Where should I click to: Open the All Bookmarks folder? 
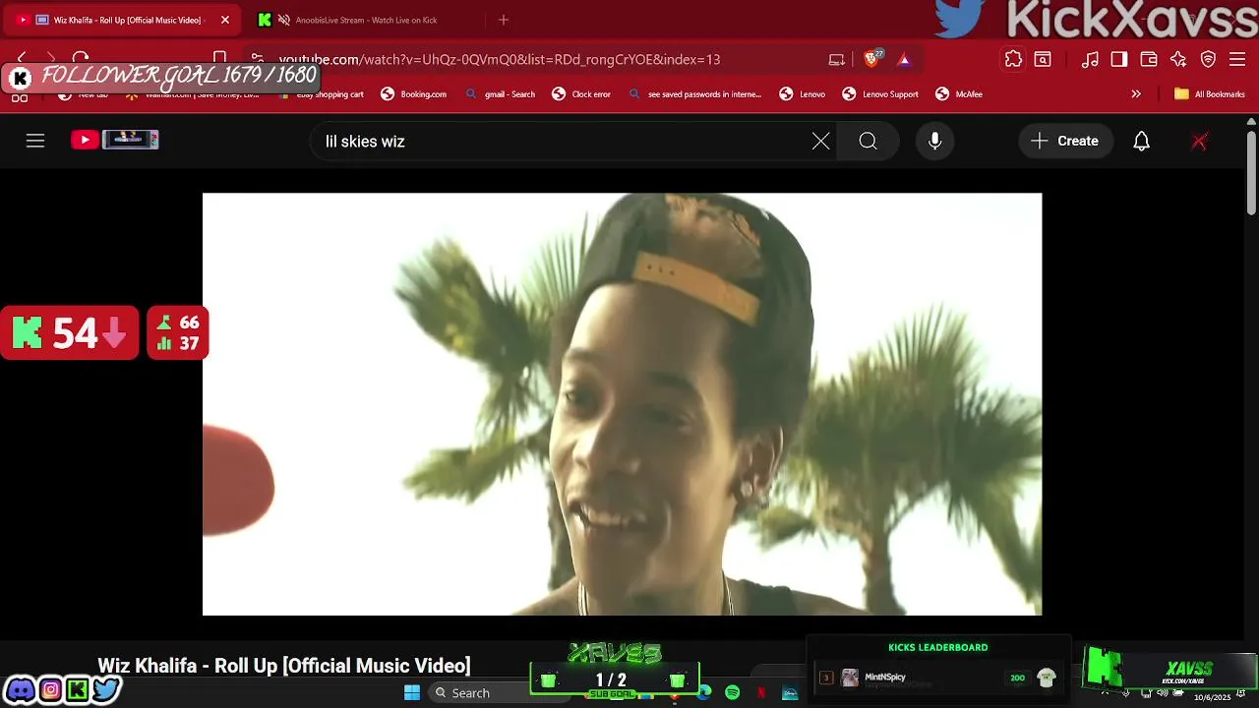click(x=1210, y=94)
